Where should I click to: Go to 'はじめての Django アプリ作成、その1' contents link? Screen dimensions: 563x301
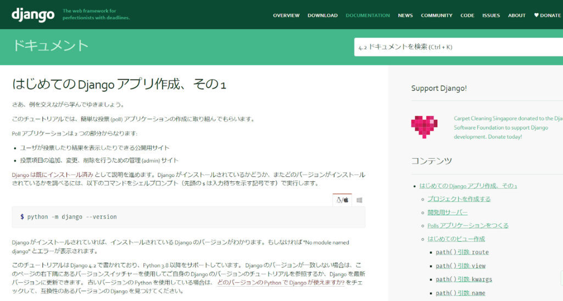pos(468,186)
